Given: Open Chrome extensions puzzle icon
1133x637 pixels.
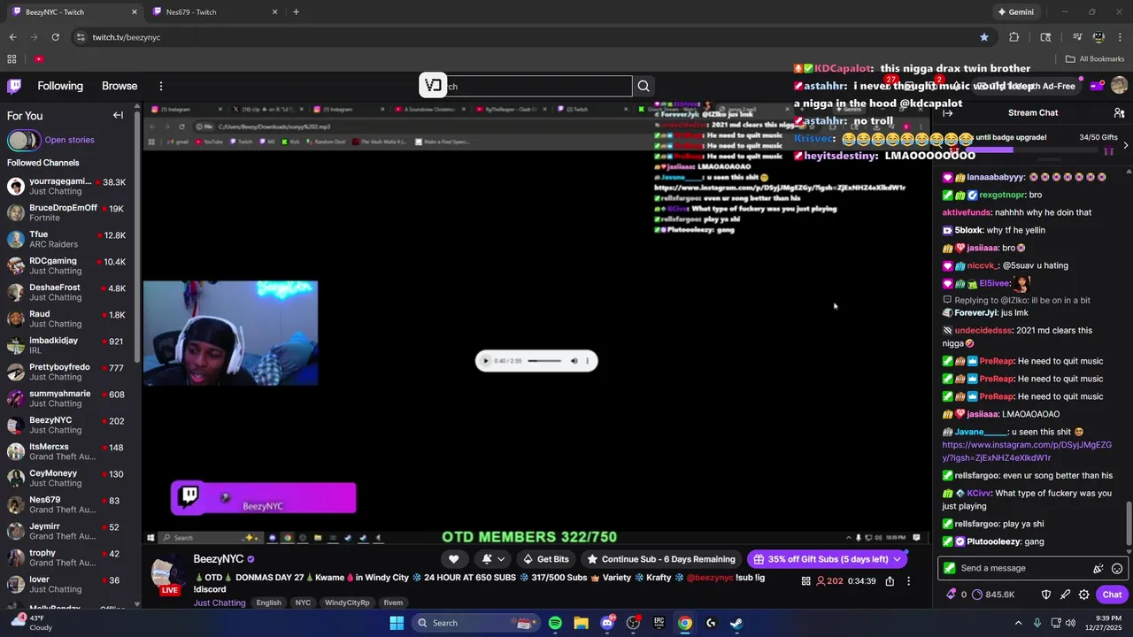Looking at the screenshot, I should (x=1014, y=37).
